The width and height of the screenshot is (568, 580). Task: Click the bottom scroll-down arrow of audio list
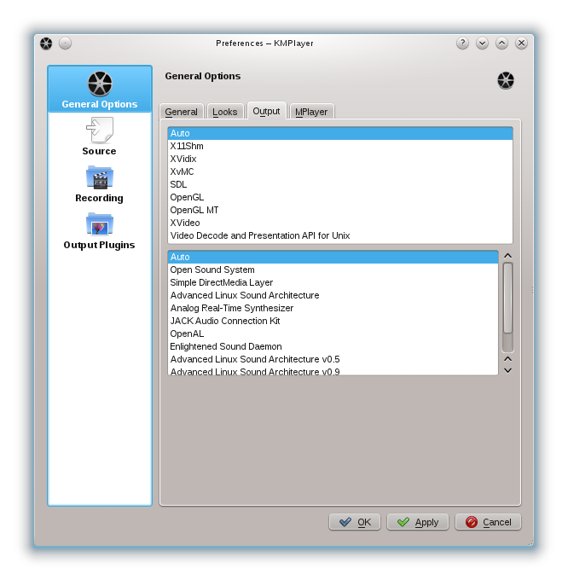[x=507, y=370]
